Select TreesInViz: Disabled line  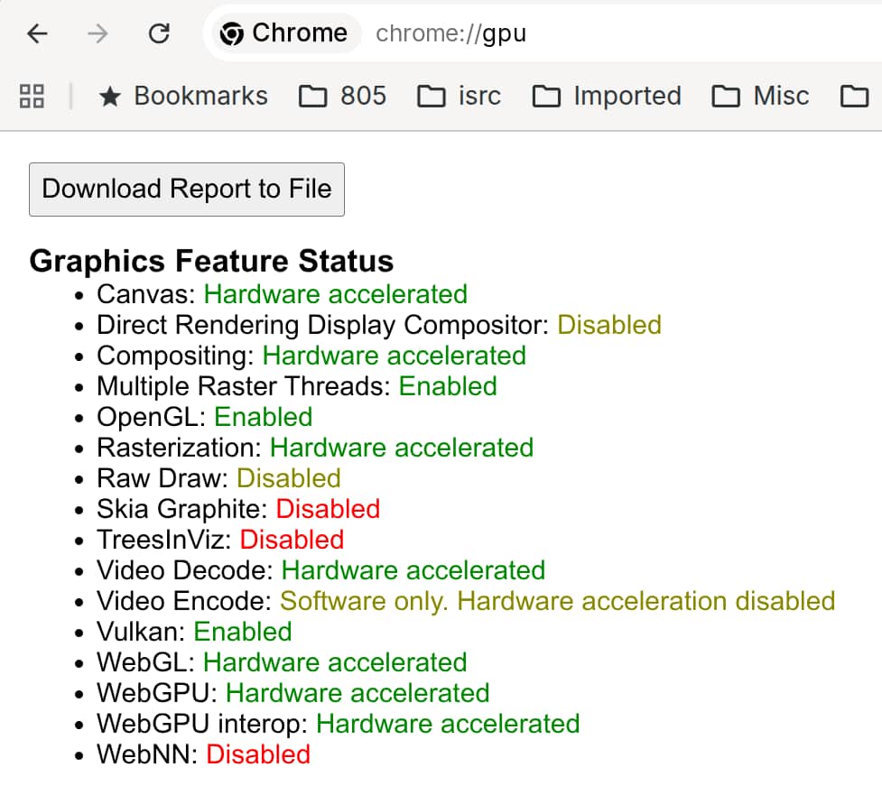point(220,540)
